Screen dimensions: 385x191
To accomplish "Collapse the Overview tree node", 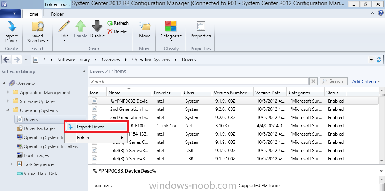I will [x=4, y=83].
